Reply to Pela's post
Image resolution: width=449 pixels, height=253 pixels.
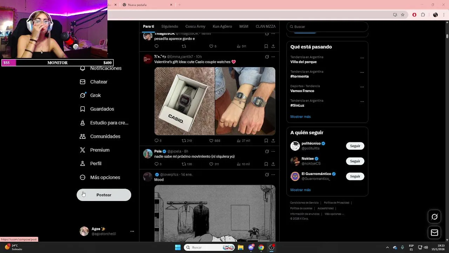pos(156,164)
